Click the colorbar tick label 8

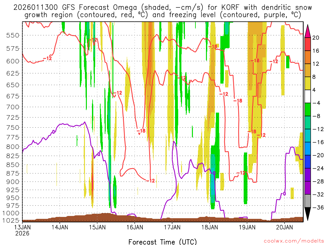click(x=314, y=77)
